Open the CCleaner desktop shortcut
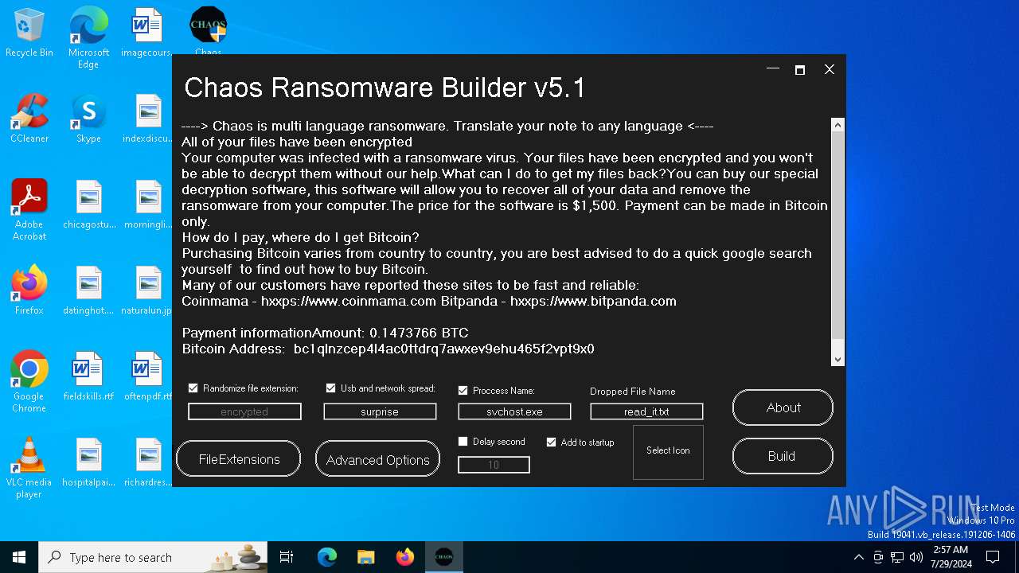Image resolution: width=1019 pixels, height=573 pixels. click(x=29, y=119)
